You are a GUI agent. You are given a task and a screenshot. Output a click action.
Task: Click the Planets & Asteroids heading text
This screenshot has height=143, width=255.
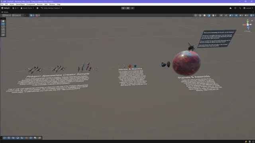click(194, 77)
